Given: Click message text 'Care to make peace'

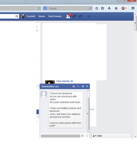Looking at the screenshot, I should tap(60, 123).
